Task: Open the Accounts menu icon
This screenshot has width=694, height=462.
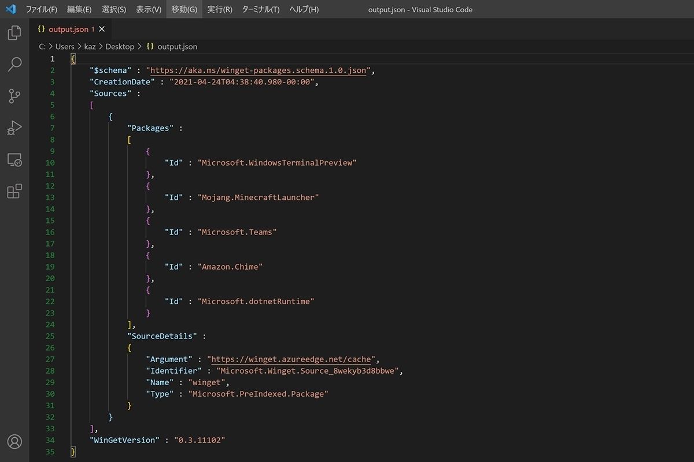Action: coord(14,442)
